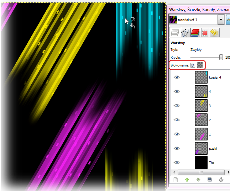This screenshot has height=192, width=230.
Task: Open the Paths tab
Action: click(185, 33)
